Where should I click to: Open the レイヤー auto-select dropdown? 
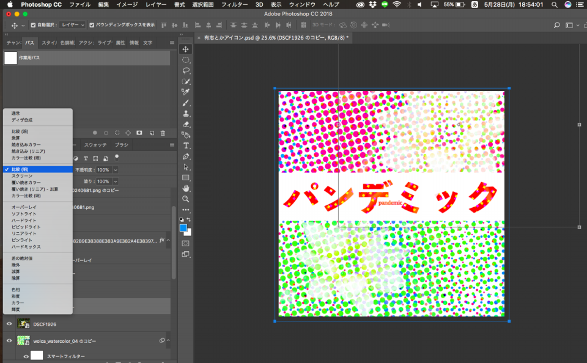click(x=73, y=25)
